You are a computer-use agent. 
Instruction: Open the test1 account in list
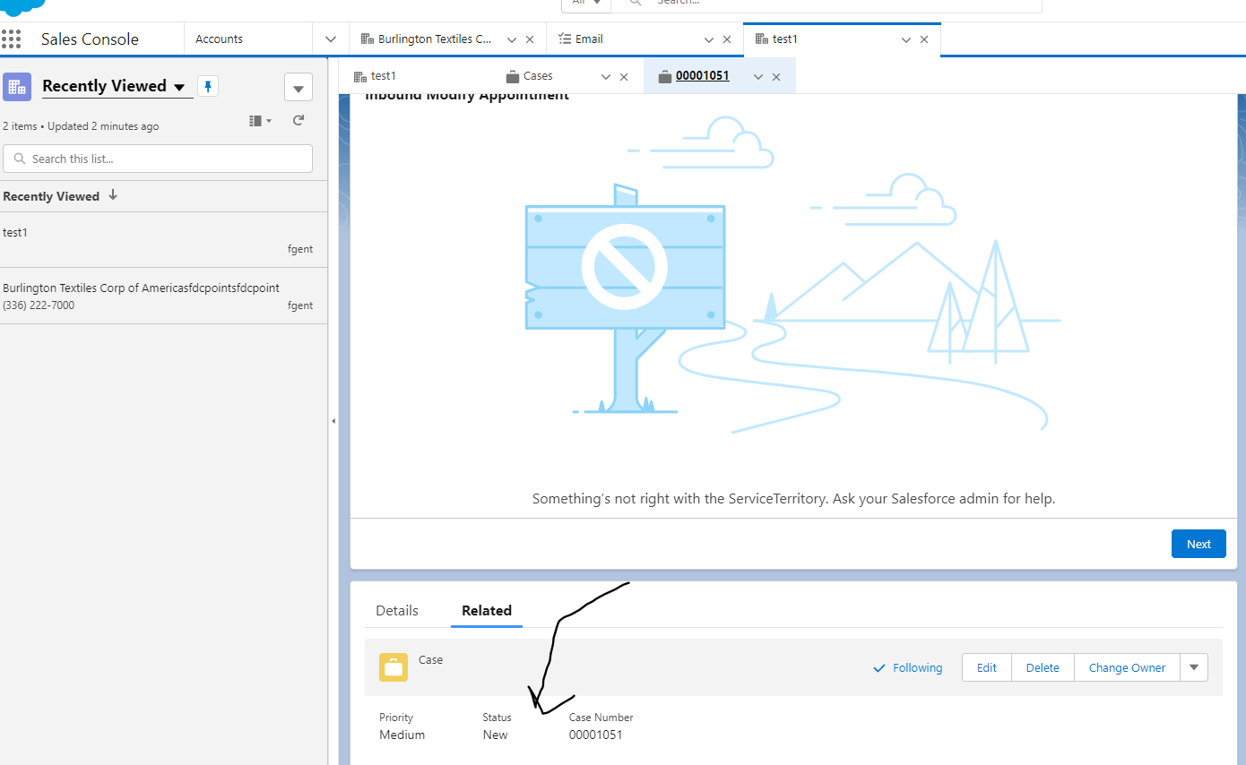click(x=15, y=232)
